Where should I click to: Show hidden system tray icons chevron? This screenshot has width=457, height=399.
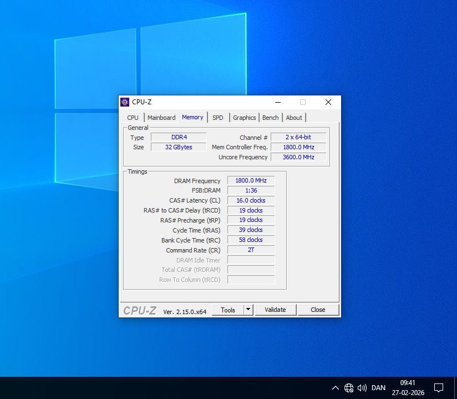[x=335, y=388]
